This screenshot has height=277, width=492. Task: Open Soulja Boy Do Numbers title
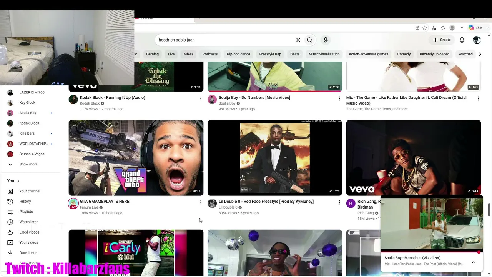254,98
